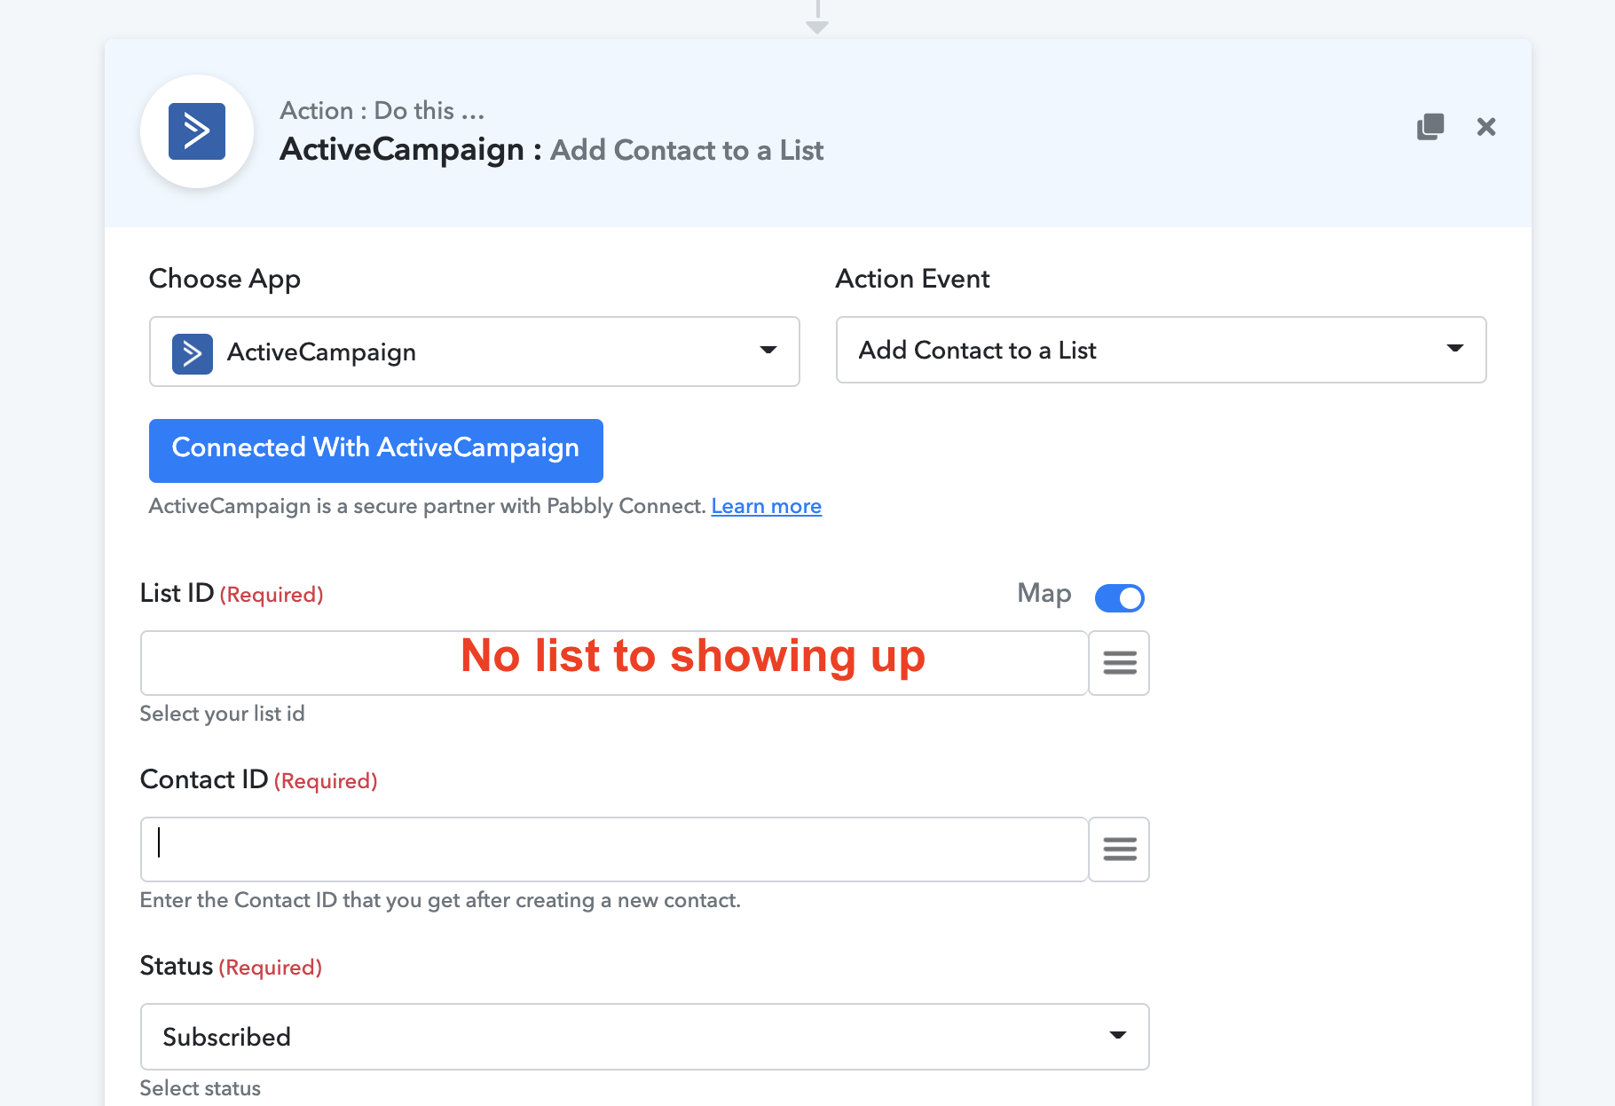Toggle the Map switch for List ID

click(x=1120, y=598)
